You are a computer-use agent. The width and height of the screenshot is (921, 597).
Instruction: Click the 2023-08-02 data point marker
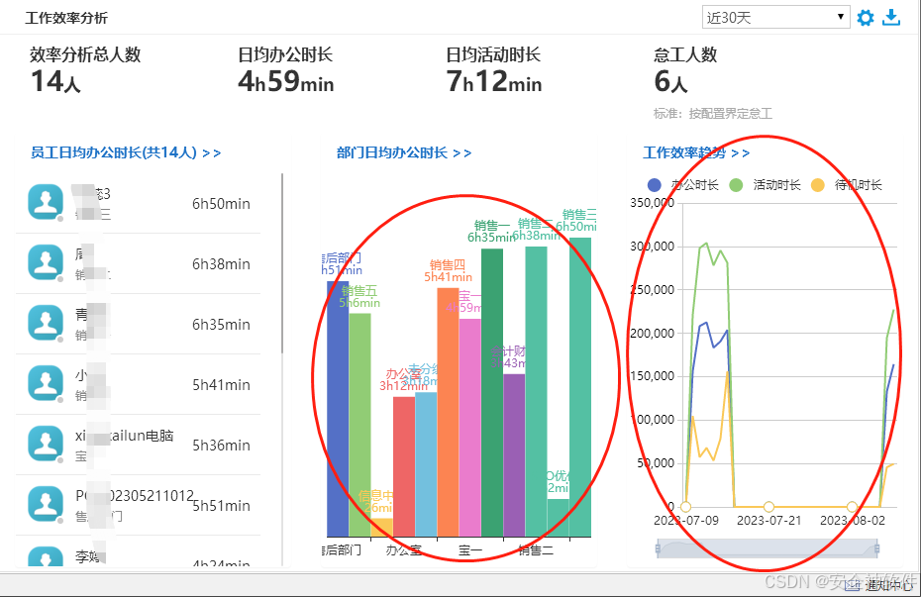click(852, 507)
